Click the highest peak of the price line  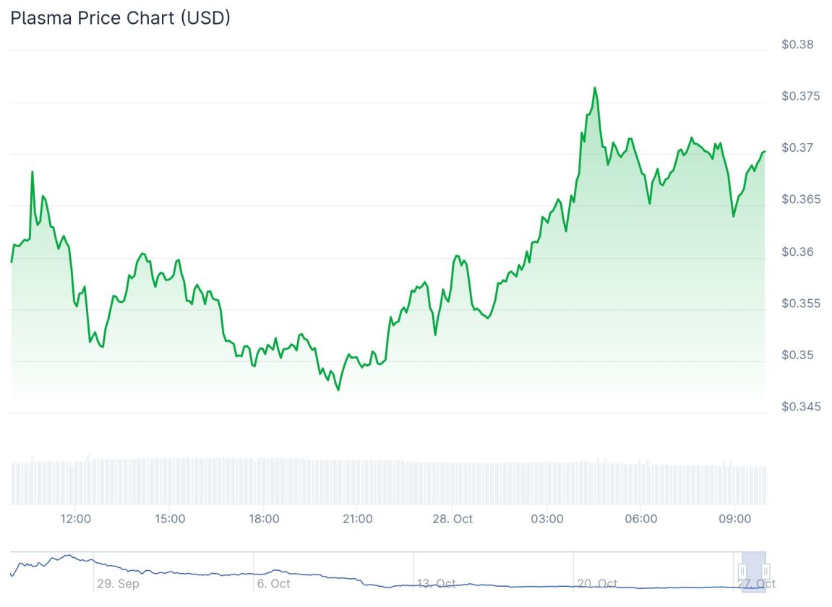click(x=595, y=88)
